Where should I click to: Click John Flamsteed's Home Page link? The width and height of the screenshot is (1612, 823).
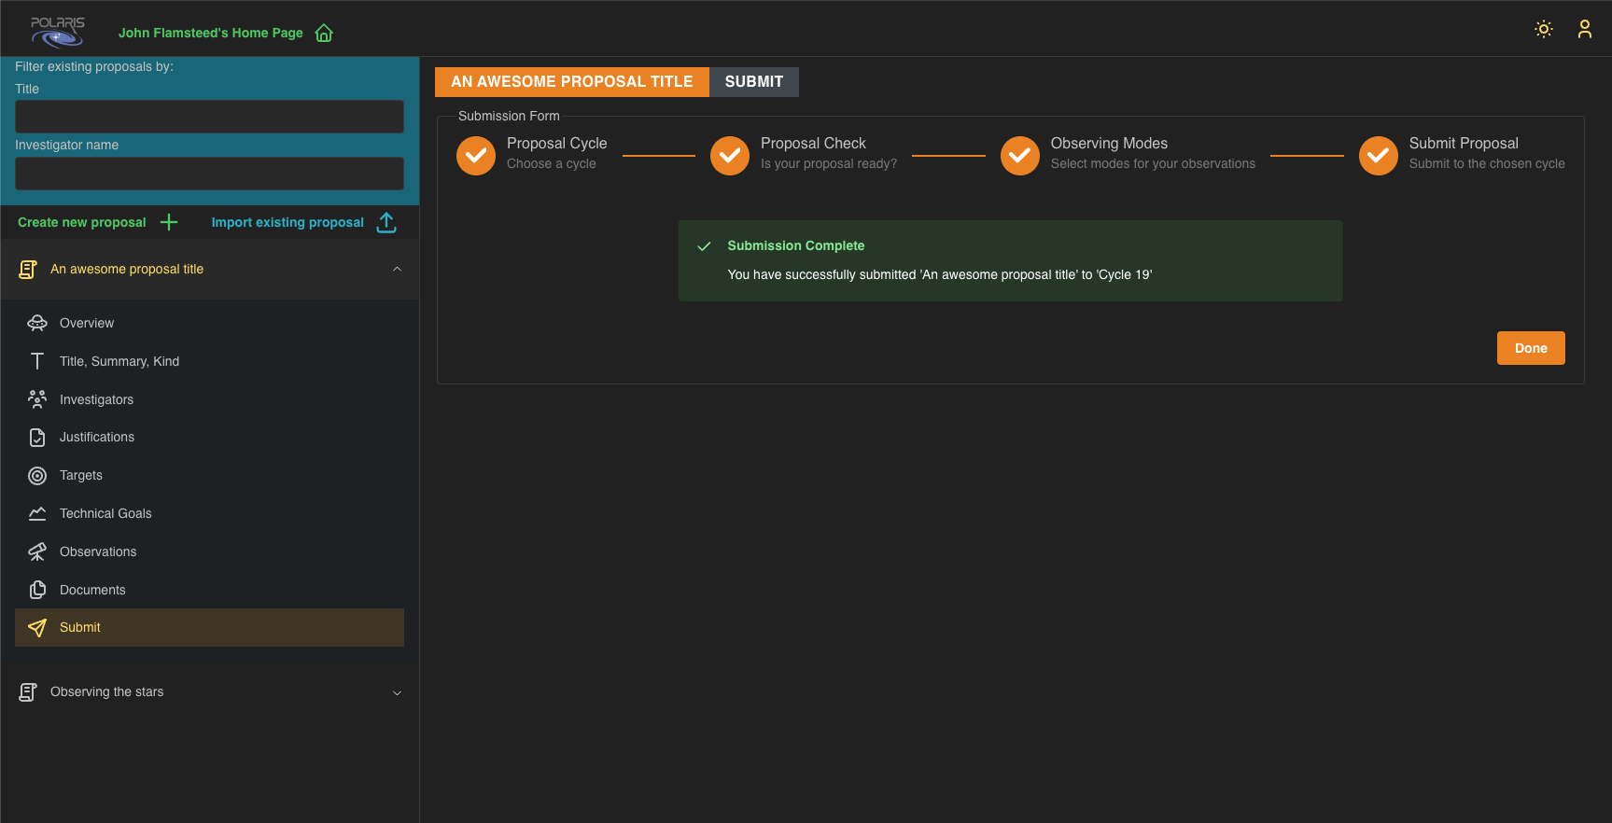tap(210, 33)
